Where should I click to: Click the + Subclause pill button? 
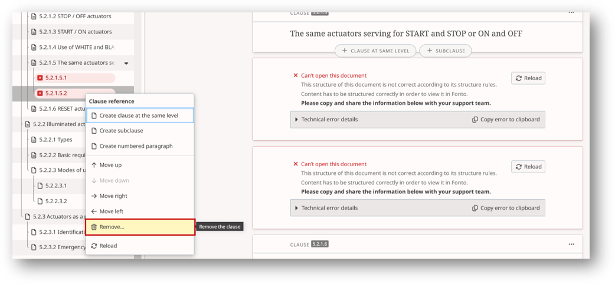[x=446, y=51]
